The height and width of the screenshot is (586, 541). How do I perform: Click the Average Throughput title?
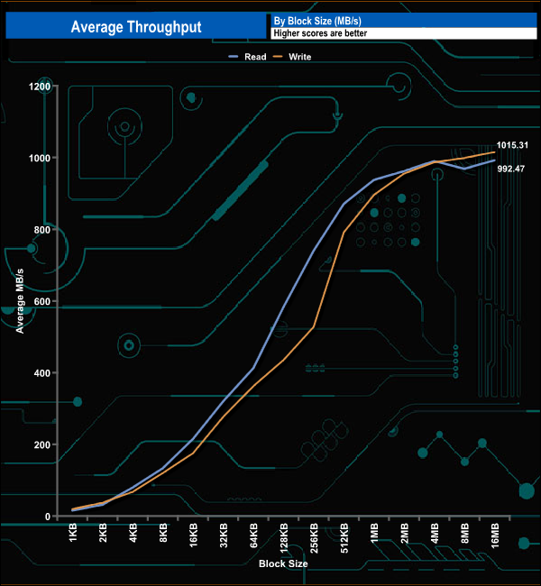click(136, 26)
